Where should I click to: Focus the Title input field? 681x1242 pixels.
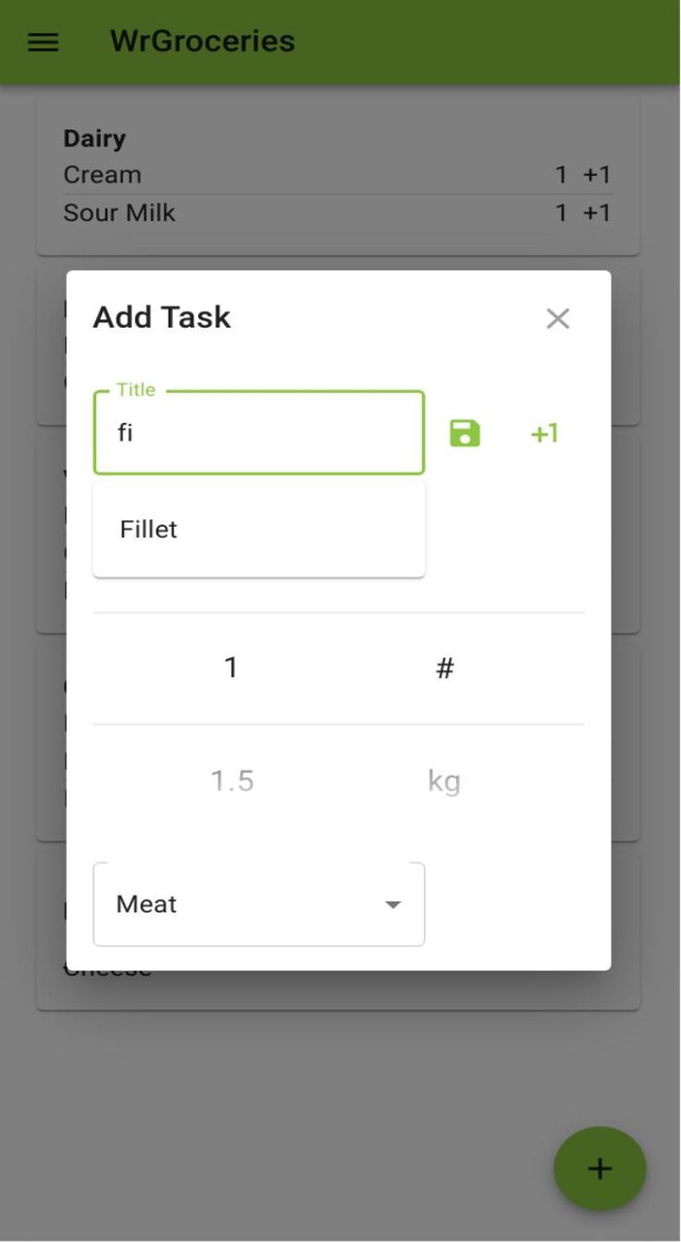[x=258, y=433]
